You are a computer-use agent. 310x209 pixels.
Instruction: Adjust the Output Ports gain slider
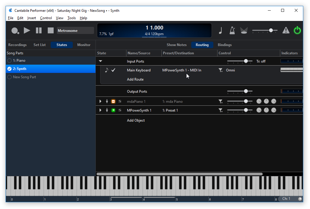[240, 91]
